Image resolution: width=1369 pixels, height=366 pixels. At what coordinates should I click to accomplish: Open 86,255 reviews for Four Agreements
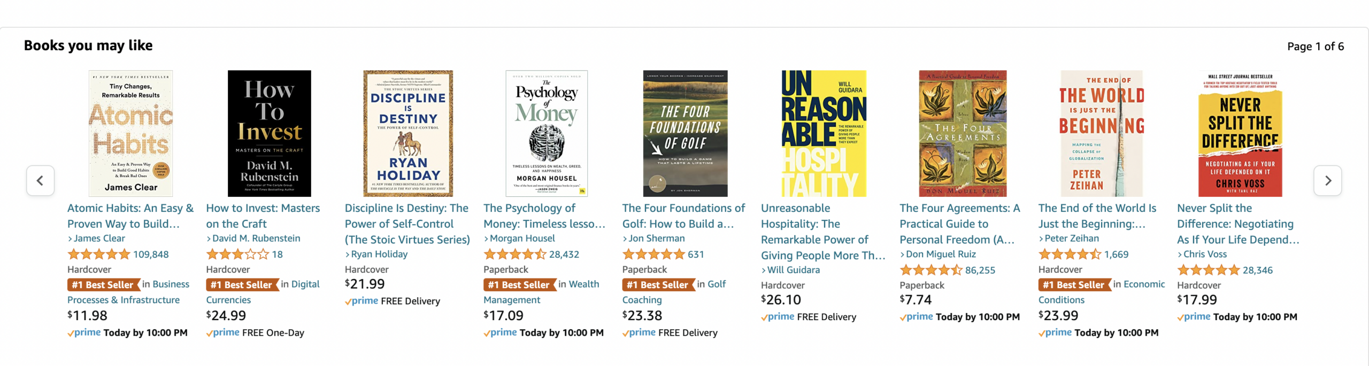point(980,270)
